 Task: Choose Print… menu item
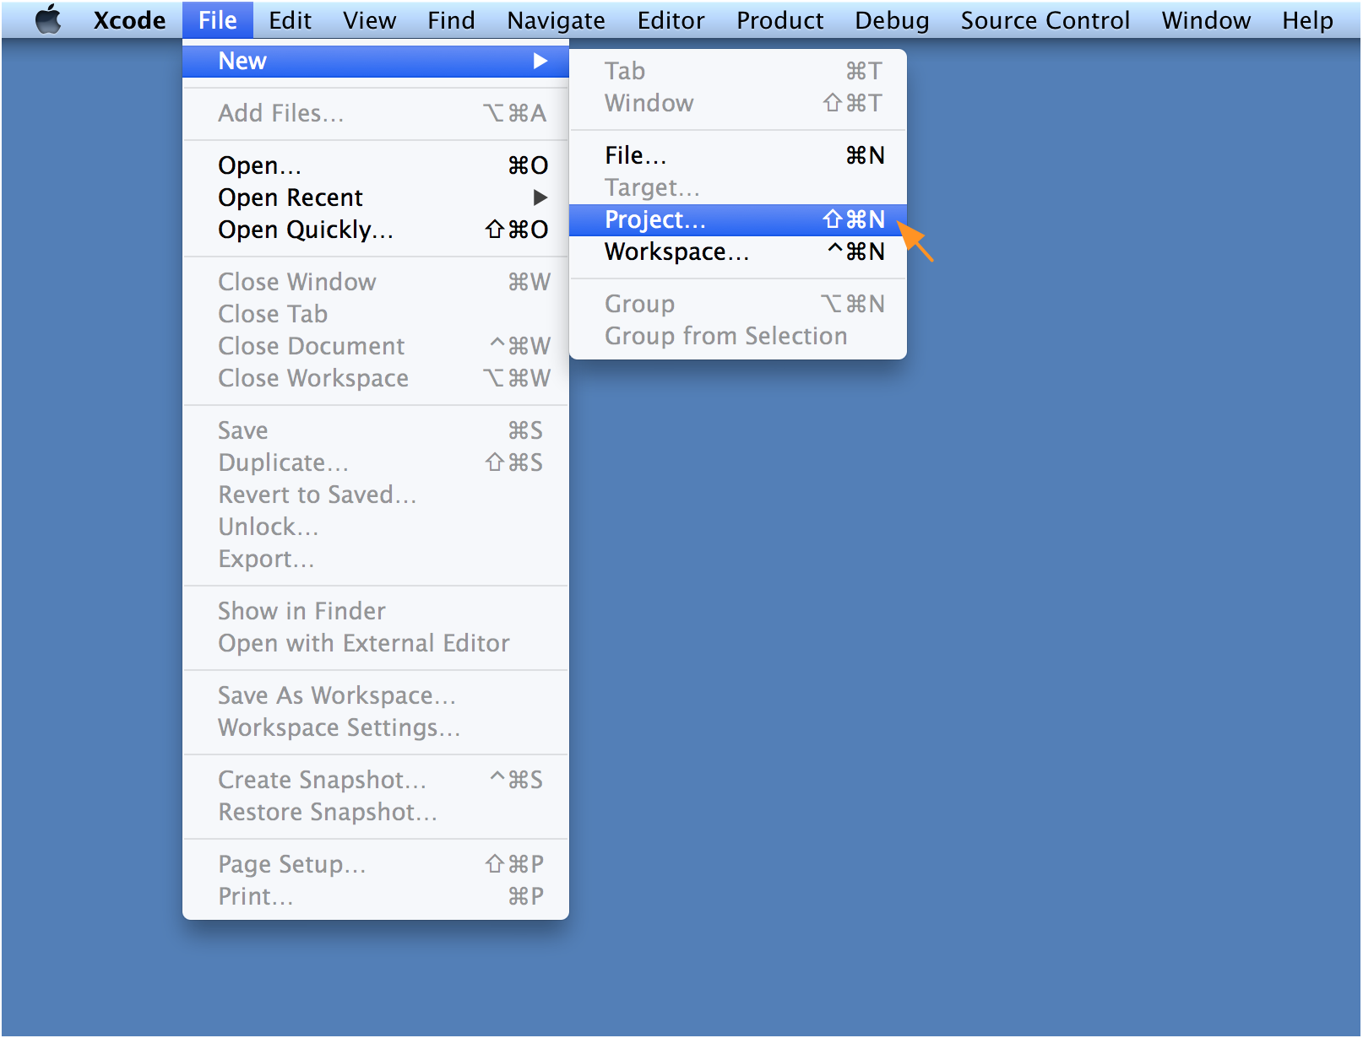tap(376, 896)
